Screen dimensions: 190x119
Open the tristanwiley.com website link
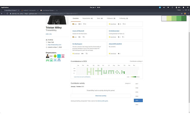tap(55, 45)
